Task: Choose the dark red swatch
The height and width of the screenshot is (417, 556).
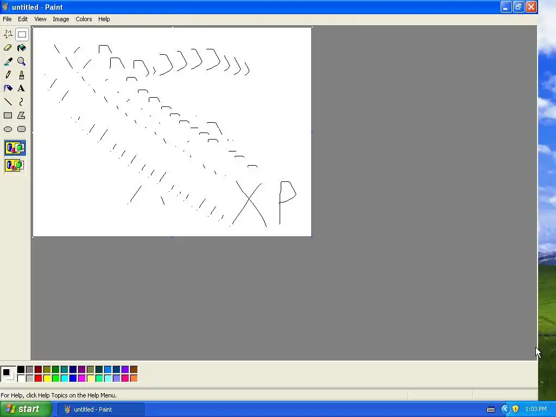Action: click(39, 370)
